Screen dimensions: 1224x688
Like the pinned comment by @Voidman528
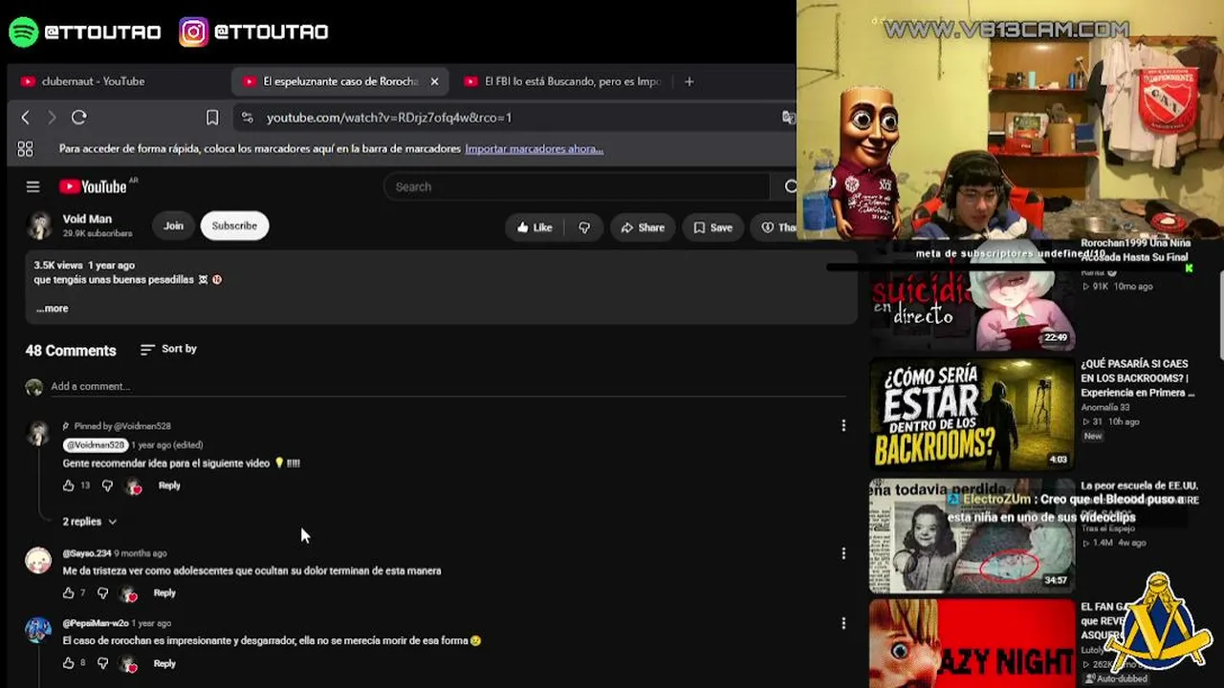coord(68,485)
